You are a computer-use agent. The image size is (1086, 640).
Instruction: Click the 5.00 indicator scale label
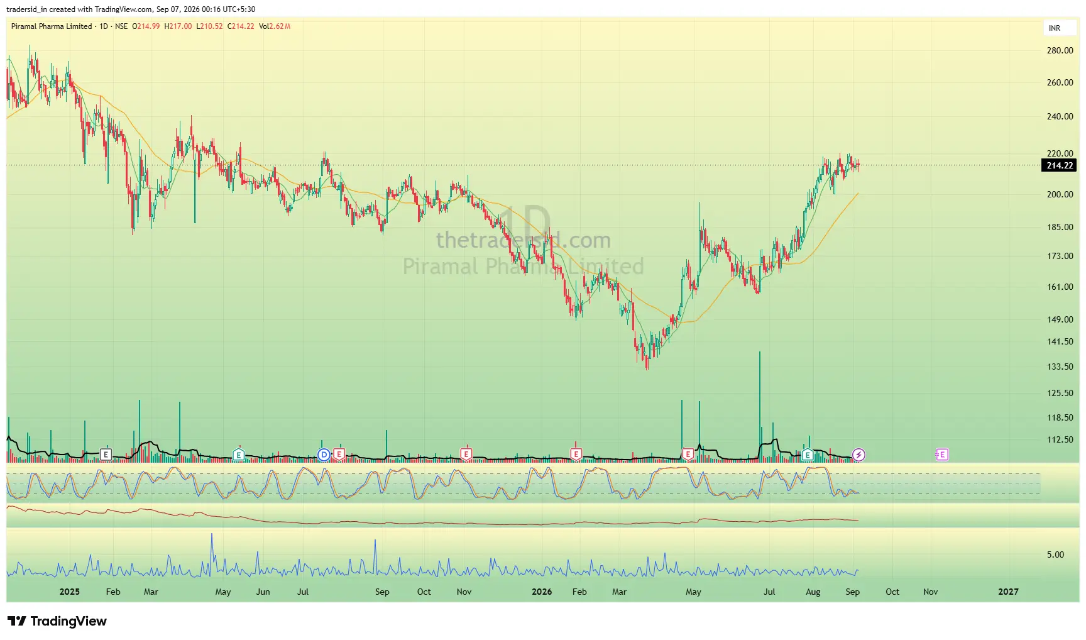click(1055, 554)
